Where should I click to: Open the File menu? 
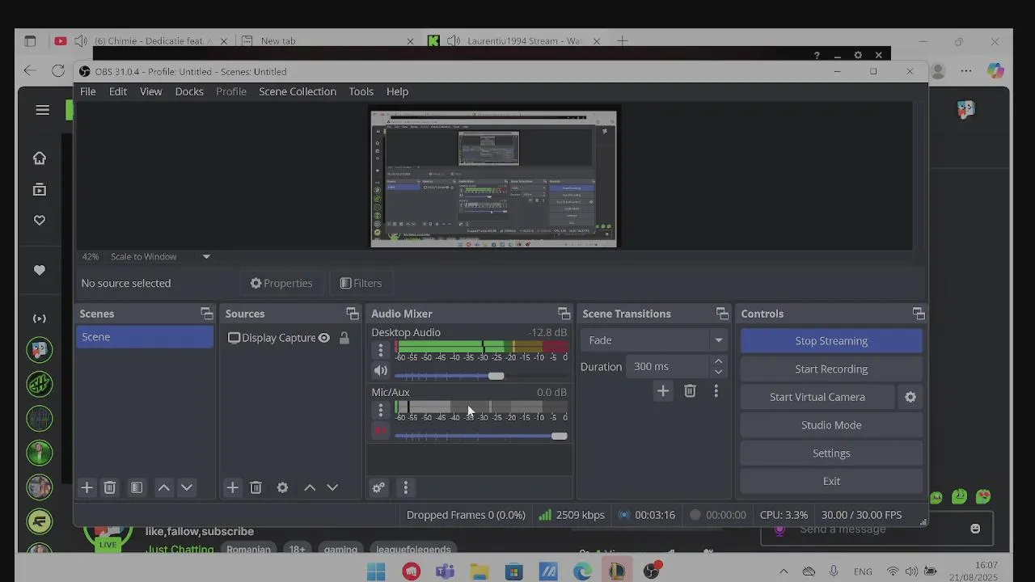click(x=87, y=91)
